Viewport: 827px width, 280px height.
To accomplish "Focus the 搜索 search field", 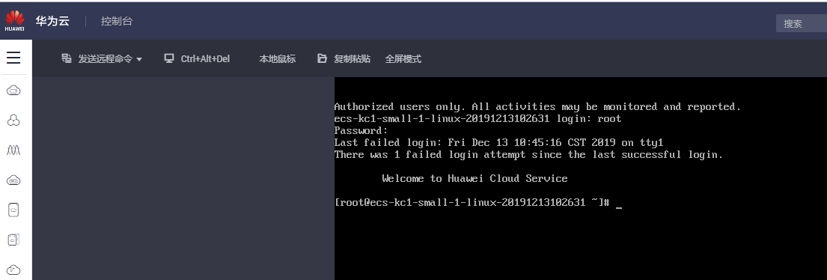I will coord(801,23).
